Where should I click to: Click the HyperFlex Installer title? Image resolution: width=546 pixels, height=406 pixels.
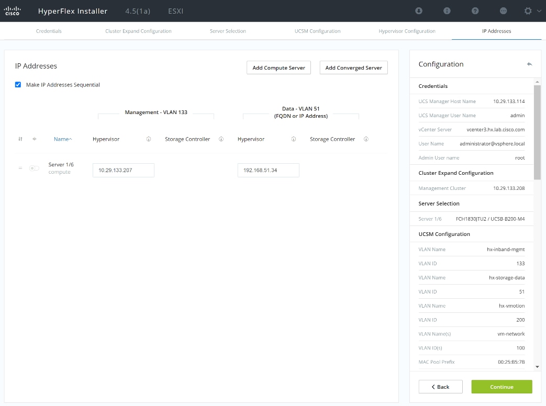click(73, 11)
